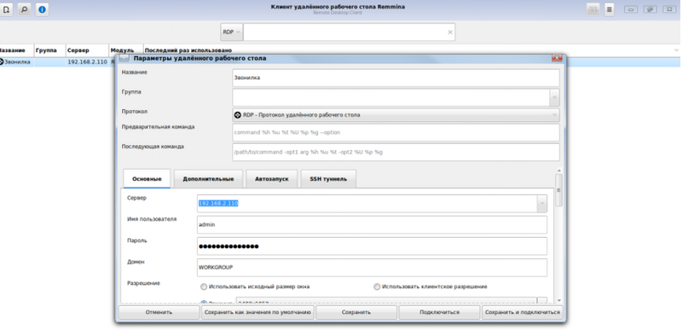The image size is (682, 330).
Task: Select 'Использовать исходный размер окна' radio
Action: [x=204, y=287]
